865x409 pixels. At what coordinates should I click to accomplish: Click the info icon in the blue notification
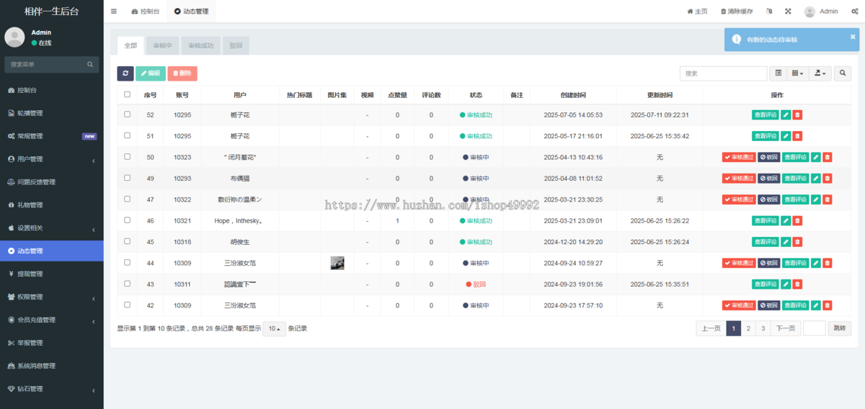click(736, 40)
